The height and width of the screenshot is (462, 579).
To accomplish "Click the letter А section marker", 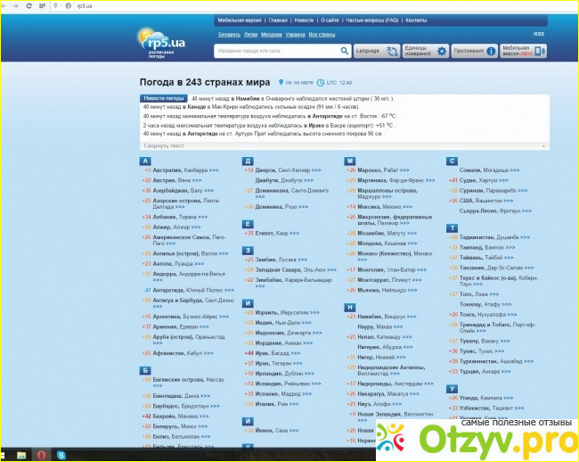I will pyautogui.click(x=145, y=161).
